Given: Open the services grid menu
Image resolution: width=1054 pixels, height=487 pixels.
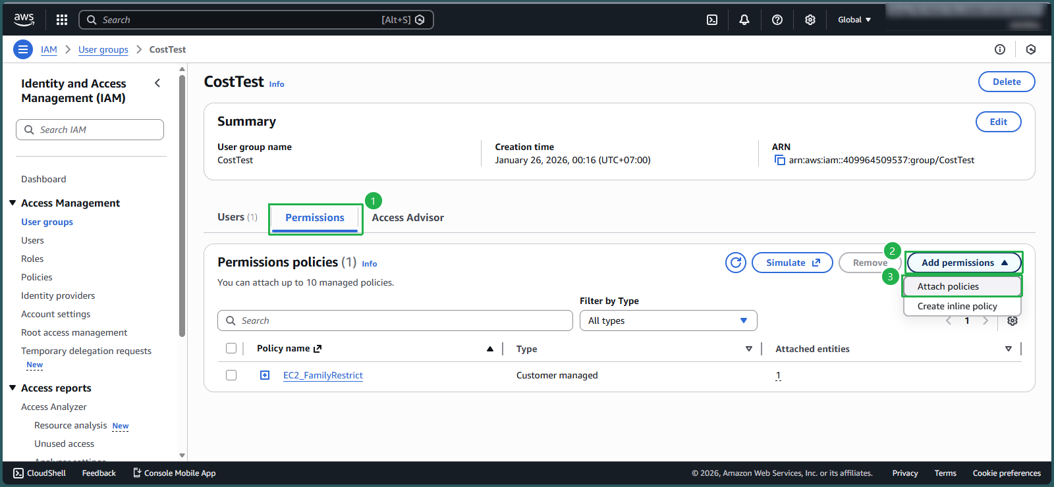Looking at the screenshot, I should point(62,20).
